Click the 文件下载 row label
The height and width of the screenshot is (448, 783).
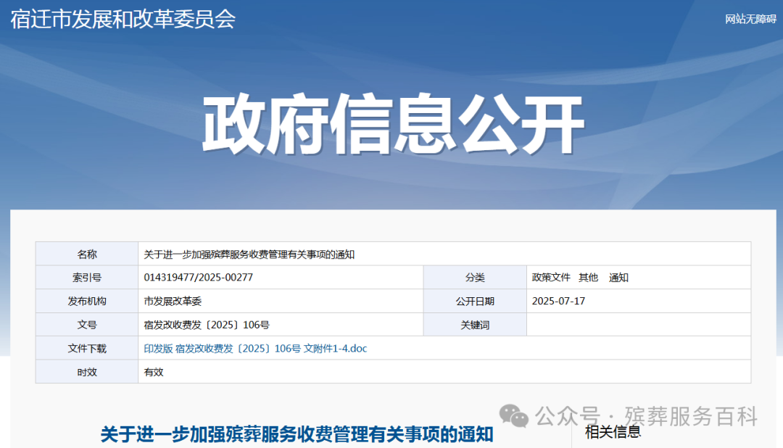click(x=86, y=349)
